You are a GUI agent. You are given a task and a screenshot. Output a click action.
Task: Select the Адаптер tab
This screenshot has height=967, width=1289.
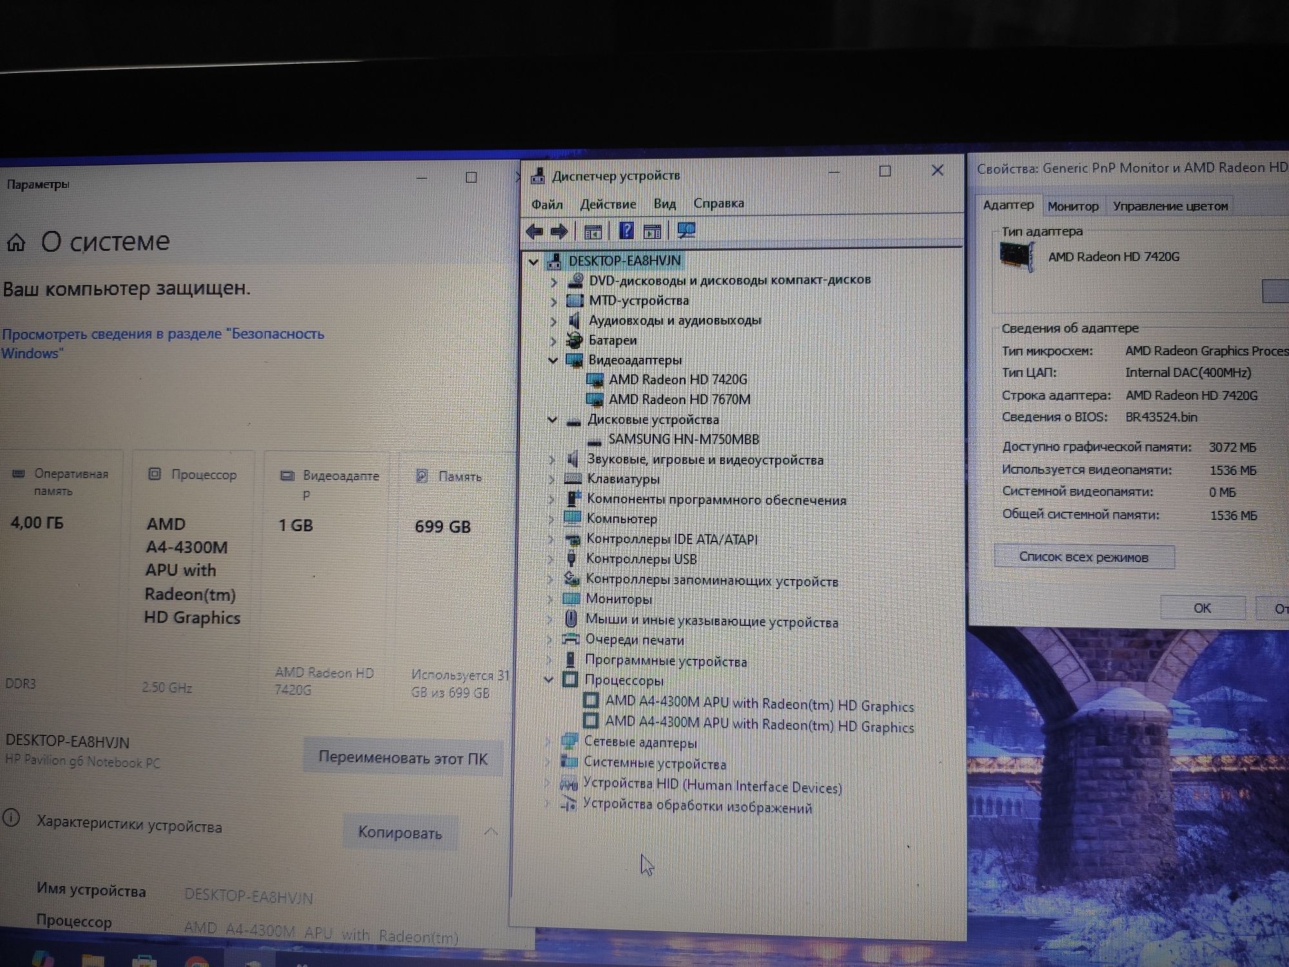point(1008,205)
